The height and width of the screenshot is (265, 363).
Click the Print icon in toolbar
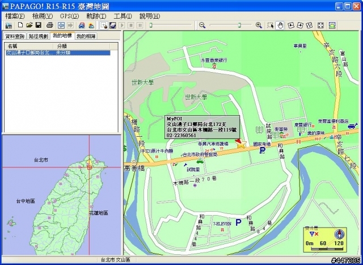click(x=50, y=25)
